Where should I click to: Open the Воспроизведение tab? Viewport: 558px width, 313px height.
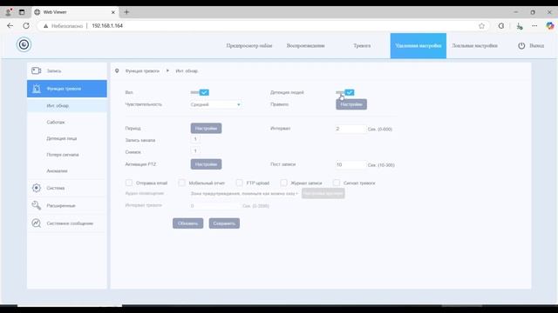(x=306, y=46)
